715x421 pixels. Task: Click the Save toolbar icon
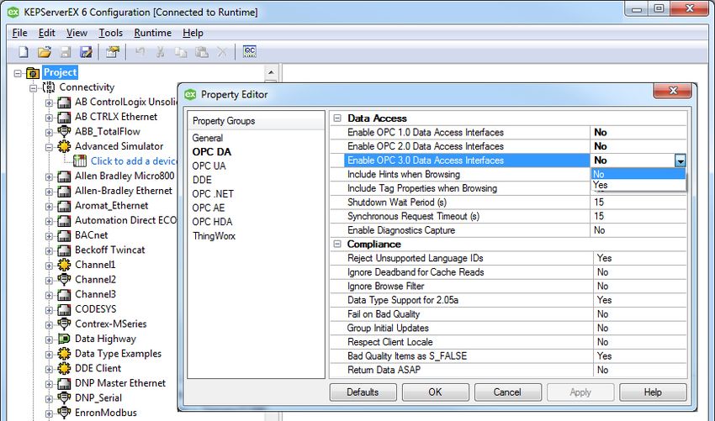(66, 52)
